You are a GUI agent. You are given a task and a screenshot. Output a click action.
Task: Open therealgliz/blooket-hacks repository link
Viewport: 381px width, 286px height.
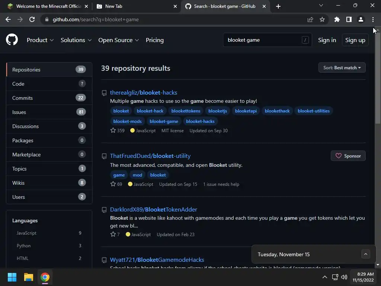coord(143,92)
